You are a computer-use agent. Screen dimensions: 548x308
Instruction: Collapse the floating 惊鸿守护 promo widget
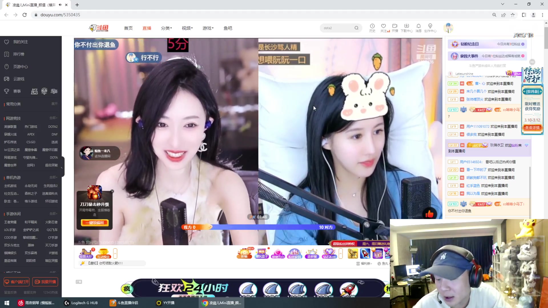pyautogui.click(x=532, y=62)
